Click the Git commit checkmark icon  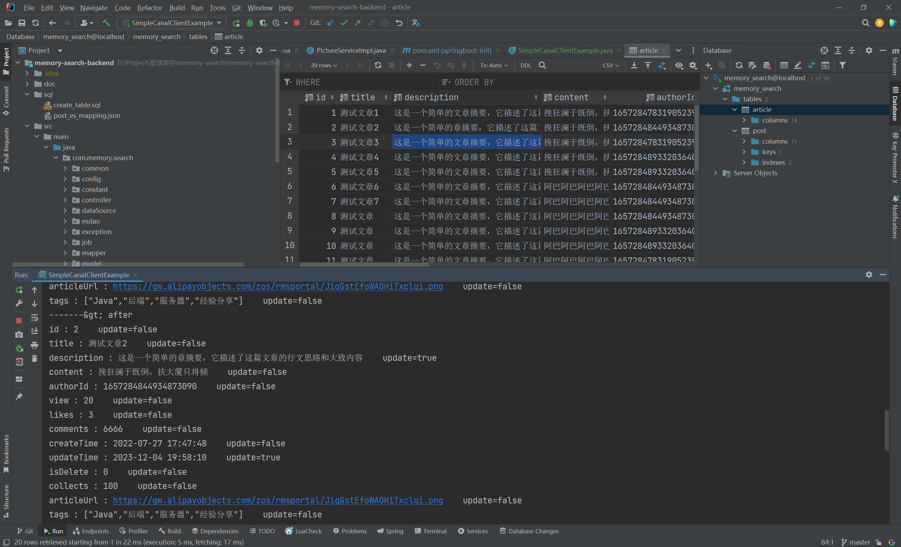coord(344,23)
